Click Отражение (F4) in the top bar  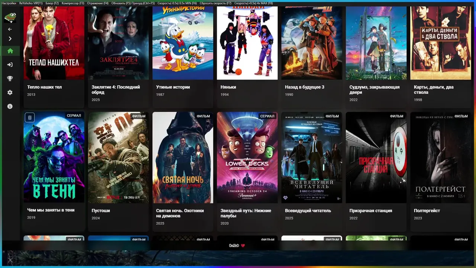click(x=98, y=3)
